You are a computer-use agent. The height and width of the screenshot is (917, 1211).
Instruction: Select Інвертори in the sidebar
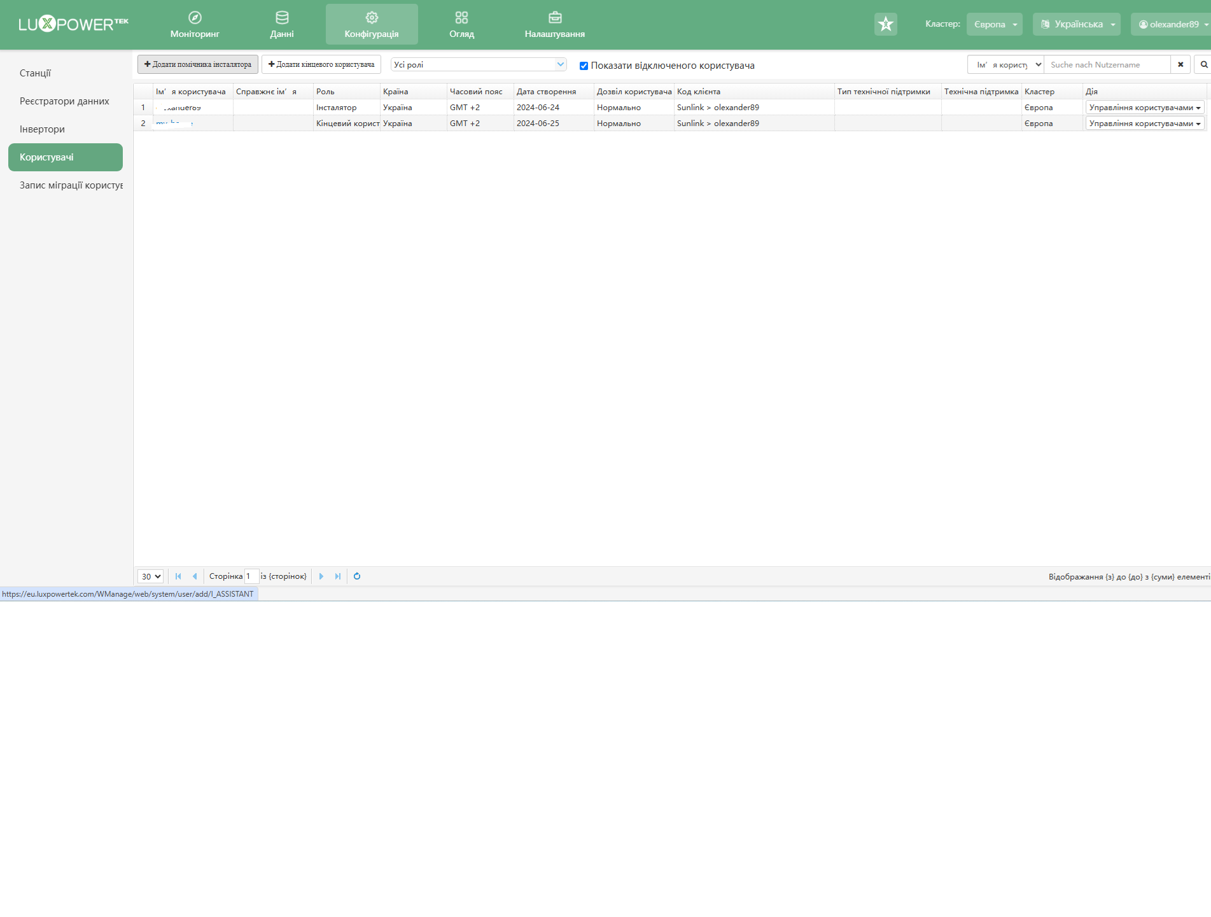[x=42, y=129]
